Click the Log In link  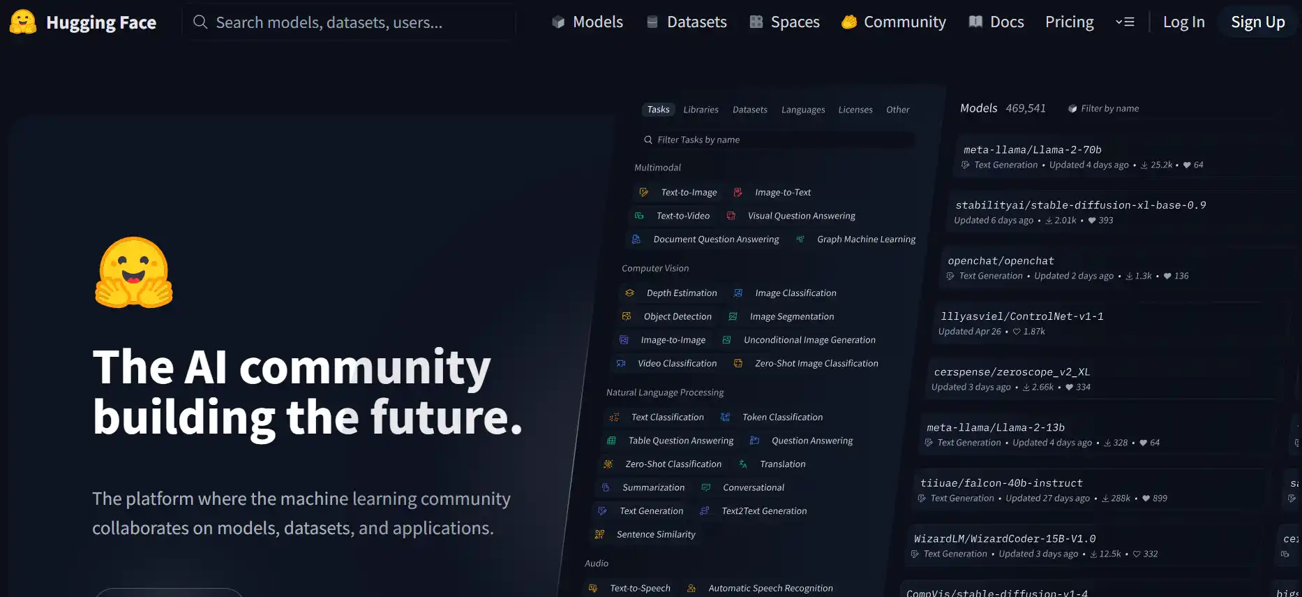click(1183, 22)
